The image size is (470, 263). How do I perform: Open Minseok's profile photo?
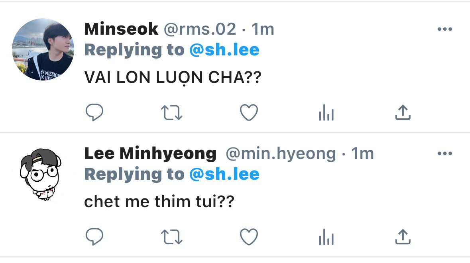(43, 49)
